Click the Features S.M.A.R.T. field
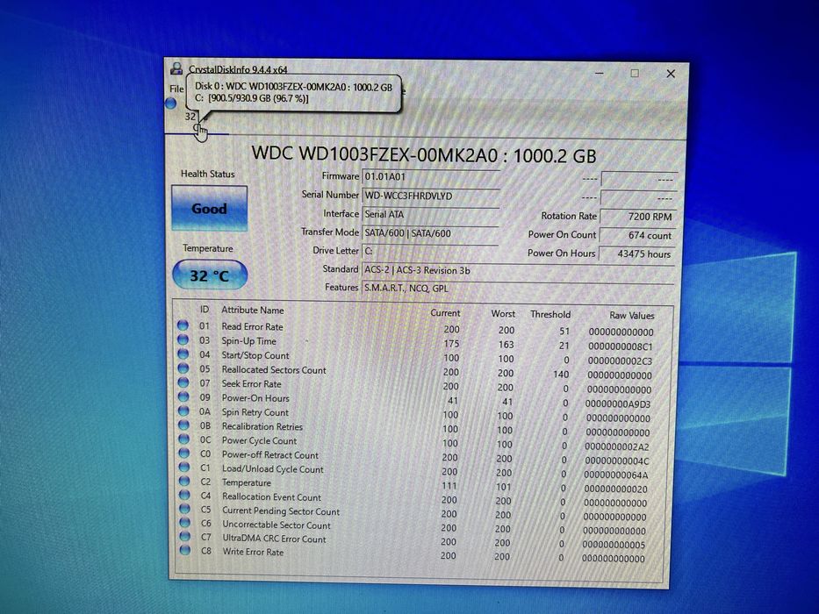The width and height of the screenshot is (819, 614). tap(517, 289)
